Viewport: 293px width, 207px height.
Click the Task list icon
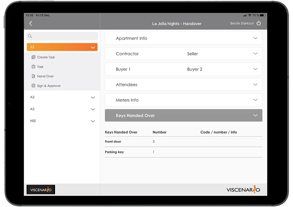click(33, 66)
